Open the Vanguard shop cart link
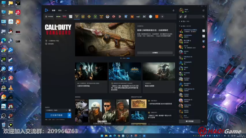Viewport: 246px width, 138px height. pyautogui.click(x=52, y=41)
